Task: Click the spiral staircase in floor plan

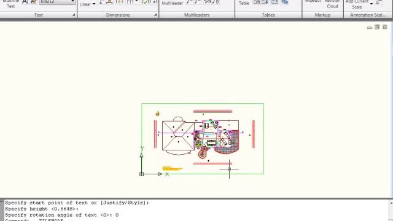Action: (202, 154)
